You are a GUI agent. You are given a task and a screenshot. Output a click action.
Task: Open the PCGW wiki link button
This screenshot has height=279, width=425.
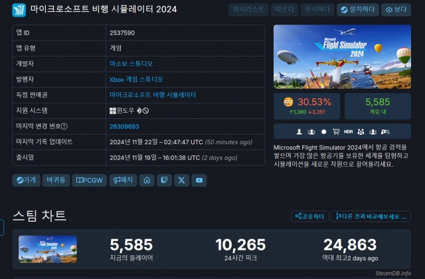pyautogui.click(x=90, y=180)
